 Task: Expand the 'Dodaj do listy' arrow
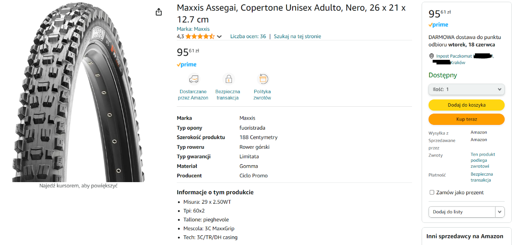pos(500,212)
